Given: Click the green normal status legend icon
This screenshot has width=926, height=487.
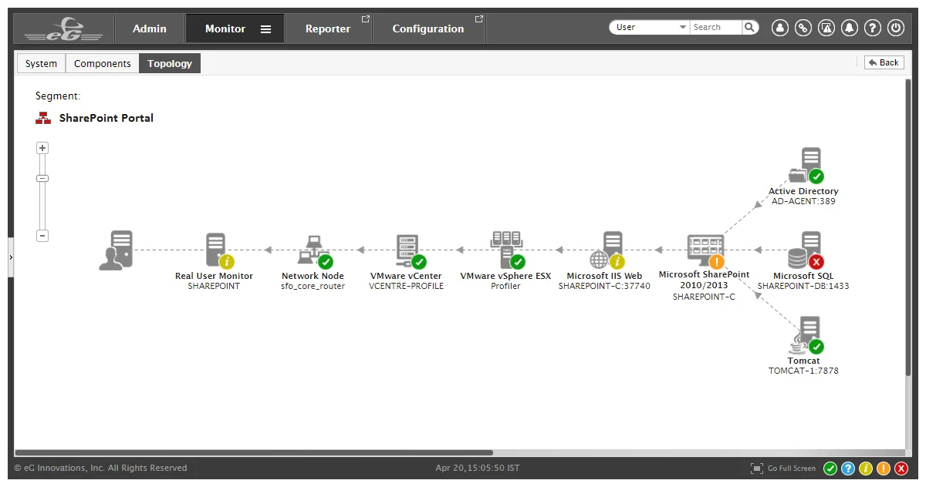Looking at the screenshot, I should click(x=830, y=468).
